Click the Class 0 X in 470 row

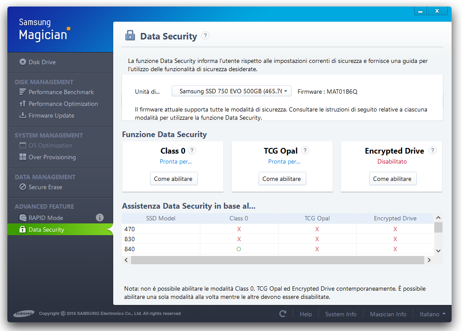click(x=239, y=229)
